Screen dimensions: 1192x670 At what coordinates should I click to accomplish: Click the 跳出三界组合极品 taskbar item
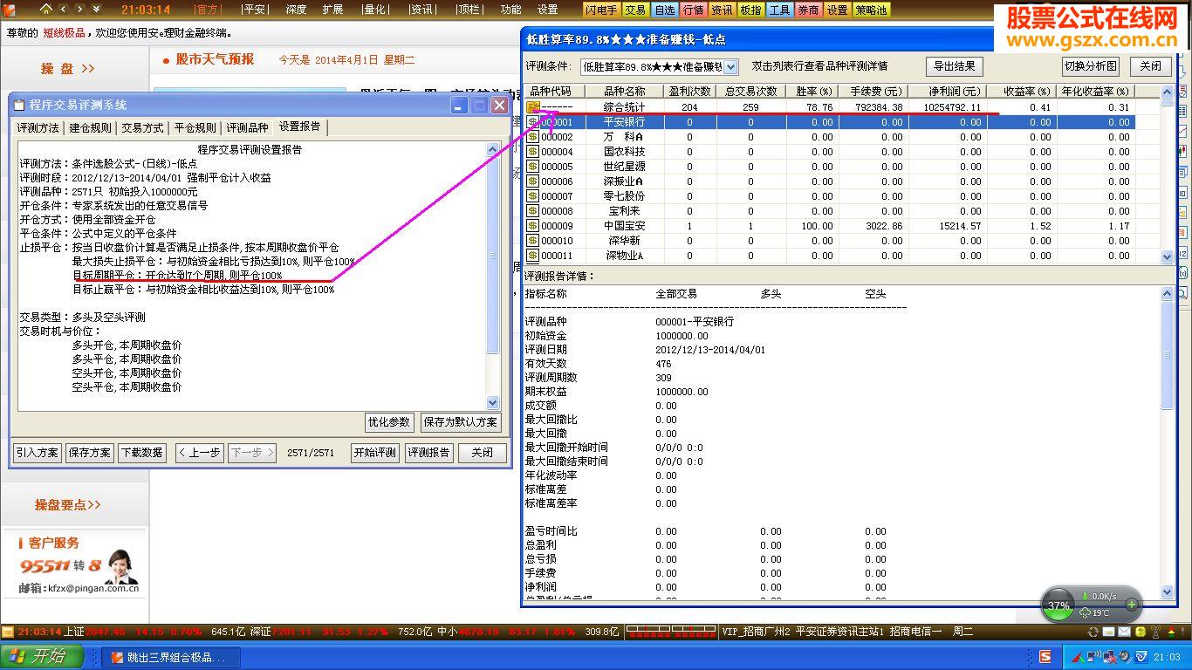(x=169, y=658)
